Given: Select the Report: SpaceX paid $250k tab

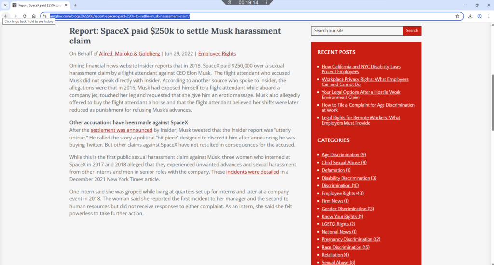Looking at the screenshot, I should [x=40, y=5].
